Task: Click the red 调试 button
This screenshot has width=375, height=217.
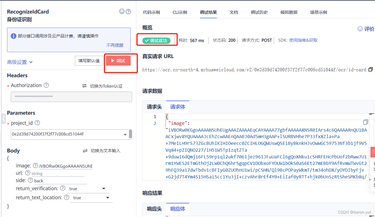Action: coord(118,61)
